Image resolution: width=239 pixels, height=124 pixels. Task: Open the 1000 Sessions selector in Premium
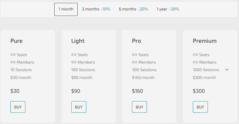[x=206, y=70]
